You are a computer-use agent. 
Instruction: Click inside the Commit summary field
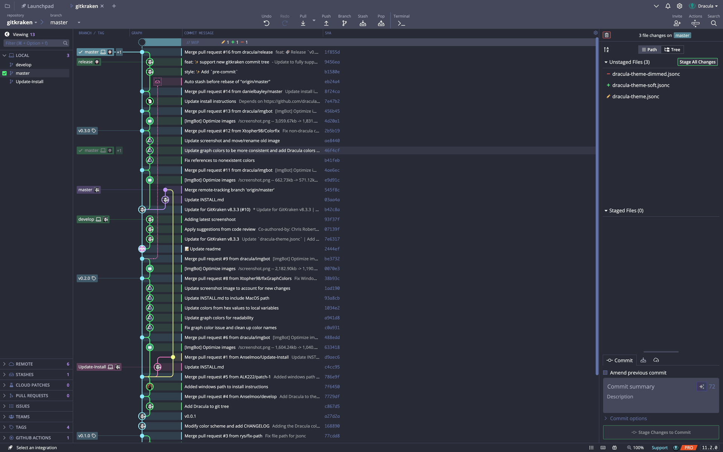(648, 387)
